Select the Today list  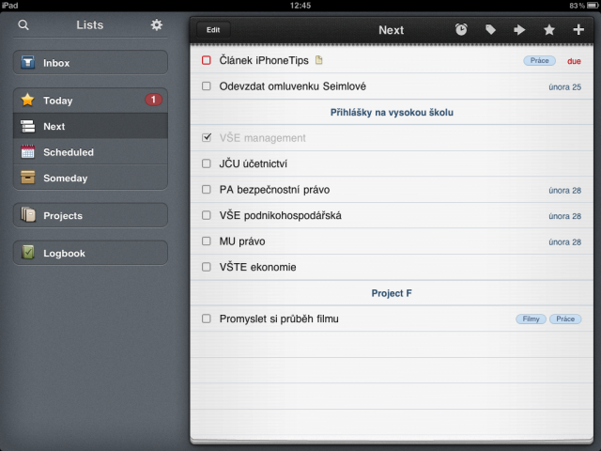pos(90,101)
